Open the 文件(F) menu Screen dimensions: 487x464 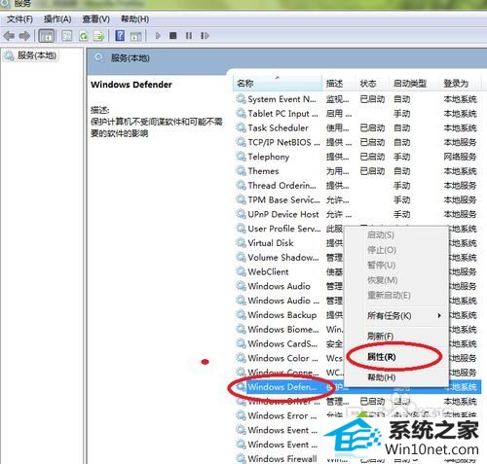point(19,19)
